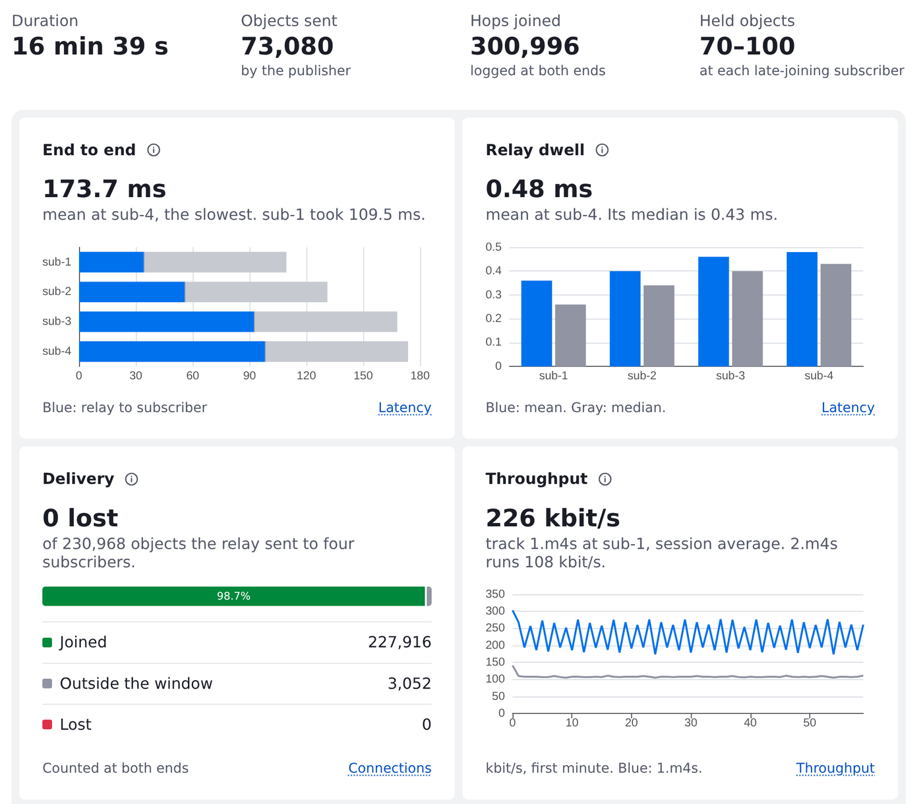Select the sub-1 bar in End to end chart
The width and height of the screenshot is (923, 804).
pos(183,262)
